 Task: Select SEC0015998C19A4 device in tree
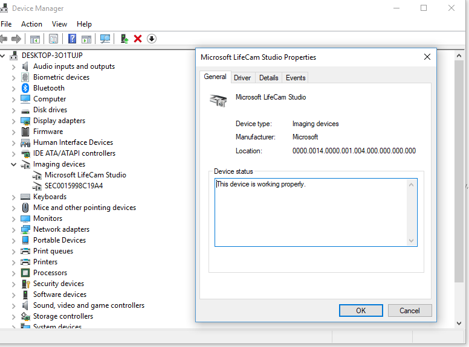coord(74,186)
